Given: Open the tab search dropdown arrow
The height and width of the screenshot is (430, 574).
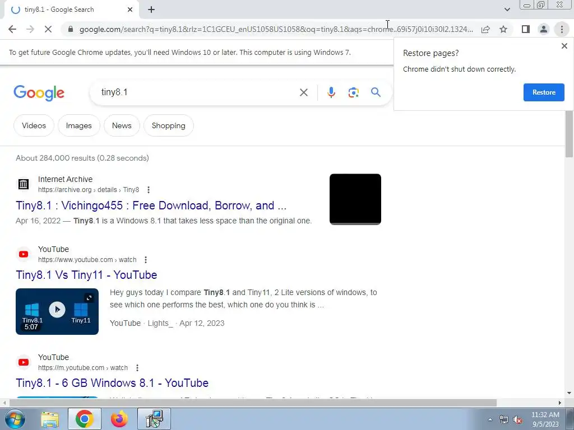Looking at the screenshot, I should click(507, 10).
